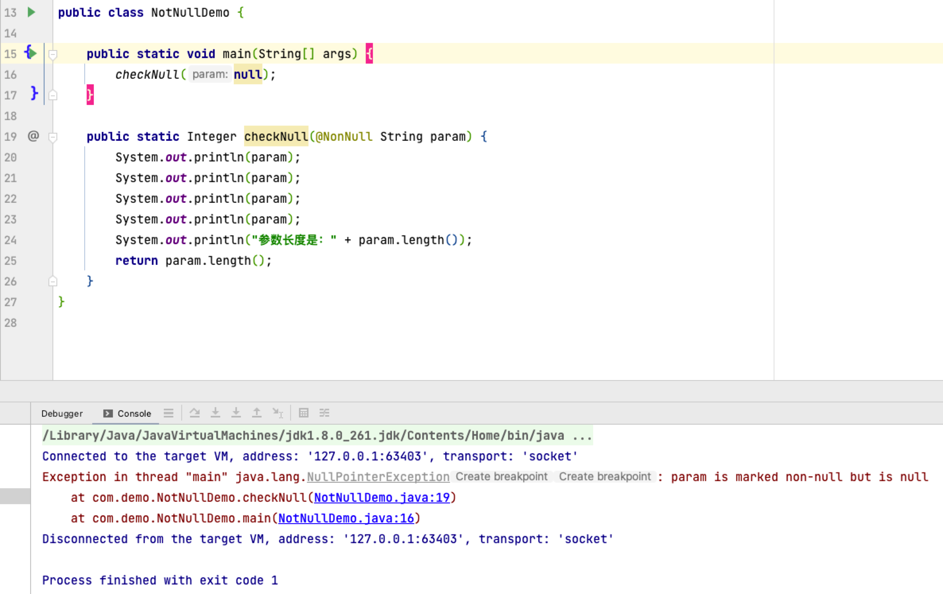Click 'Connected to the target VM' console line

tap(310, 456)
